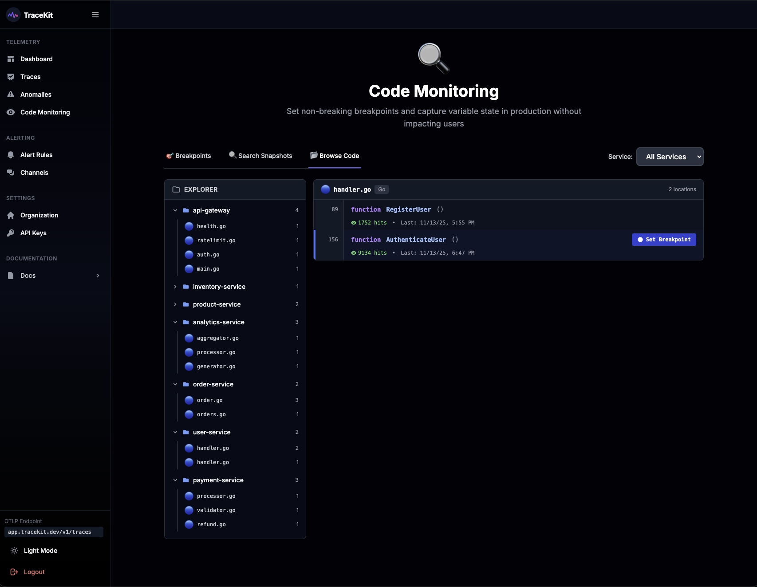Open the Search Snapshots tab
757x587 pixels.
(x=260, y=156)
